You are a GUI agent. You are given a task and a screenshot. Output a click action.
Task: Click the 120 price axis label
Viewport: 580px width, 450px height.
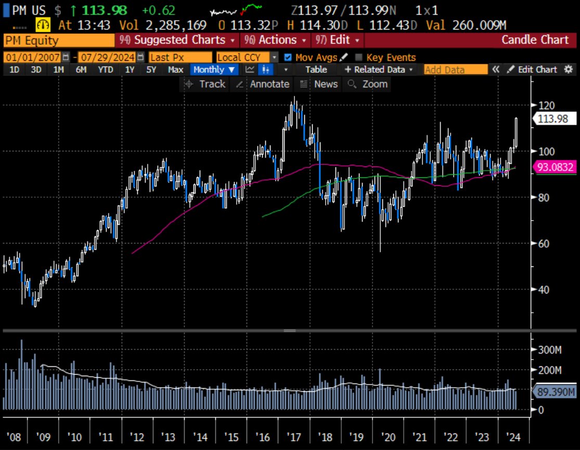[546, 106]
